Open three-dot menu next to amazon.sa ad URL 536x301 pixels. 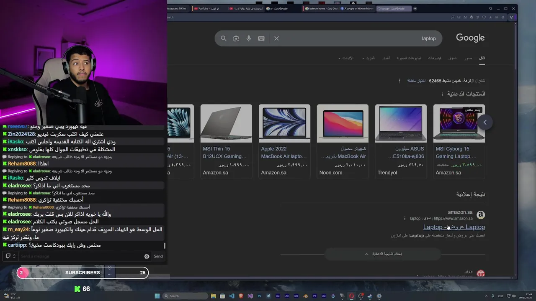pyautogui.click(x=405, y=218)
